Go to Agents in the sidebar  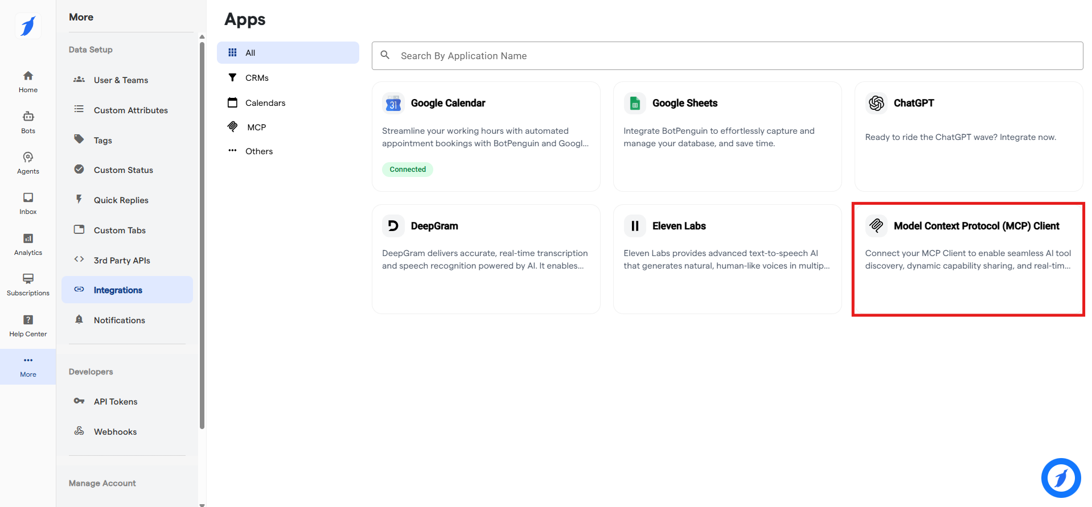pyautogui.click(x=28, y=163)
